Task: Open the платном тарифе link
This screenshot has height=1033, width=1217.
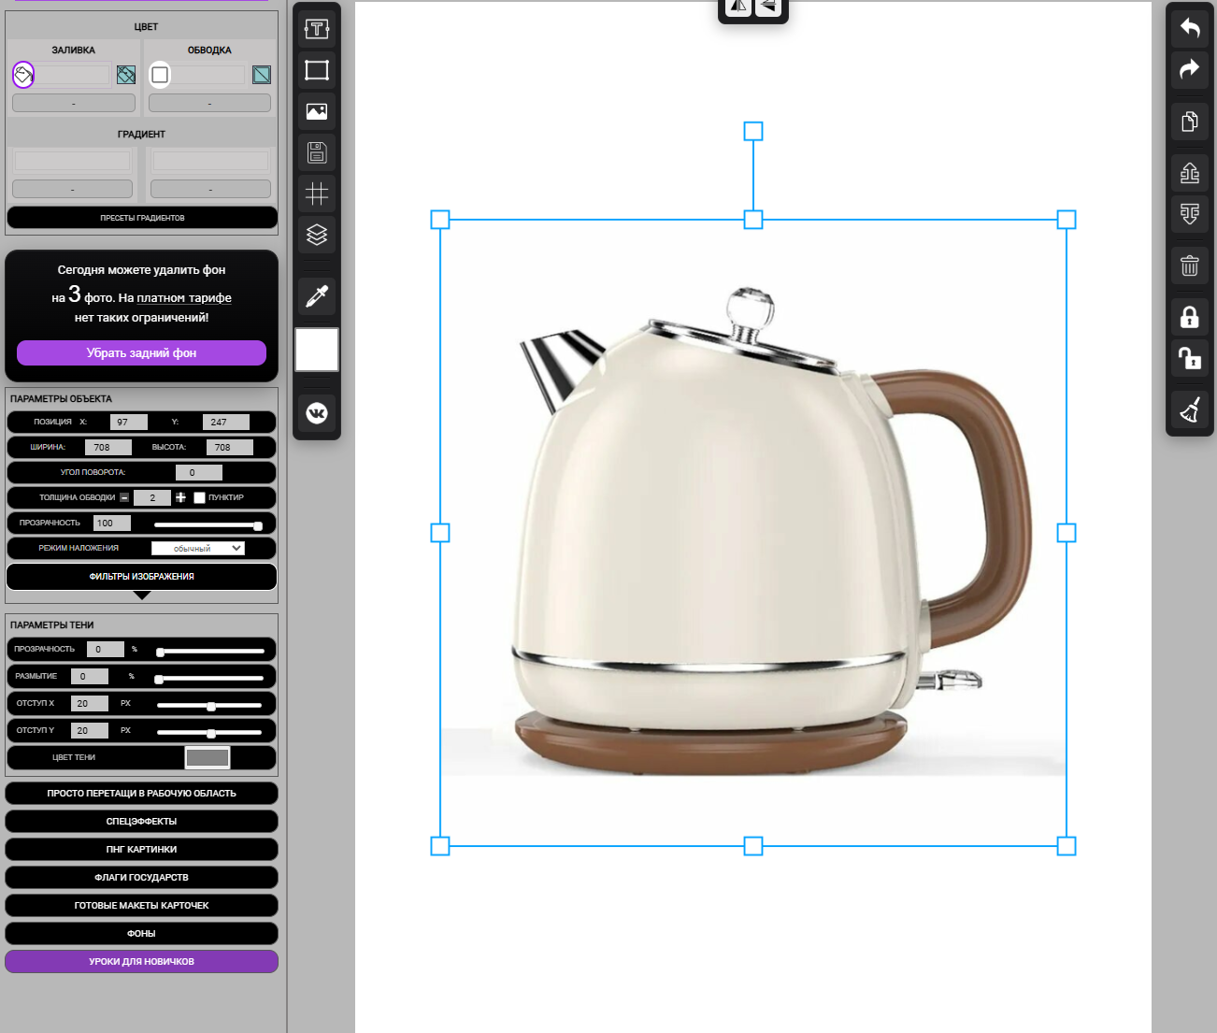Action: (184, 298)
